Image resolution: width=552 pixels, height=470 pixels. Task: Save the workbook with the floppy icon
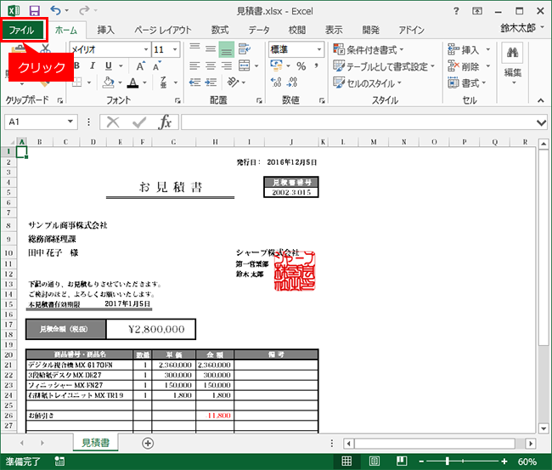(34, 10)
